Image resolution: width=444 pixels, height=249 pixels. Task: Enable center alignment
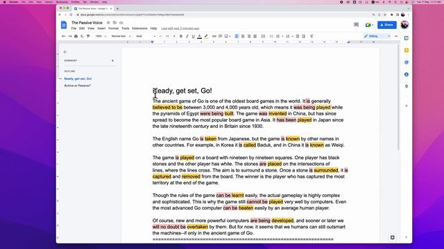pyautogui.click(x=243, y=37)
